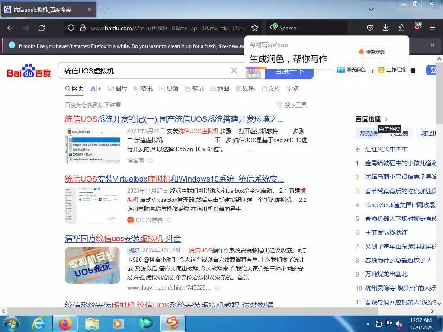Expand 百度热搜 chevron arrow
Viewport: 443px width, 332px height.
(x=386, y=119)
